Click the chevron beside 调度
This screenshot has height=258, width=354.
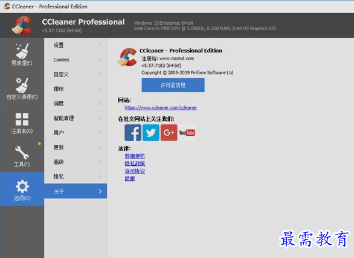100,104
